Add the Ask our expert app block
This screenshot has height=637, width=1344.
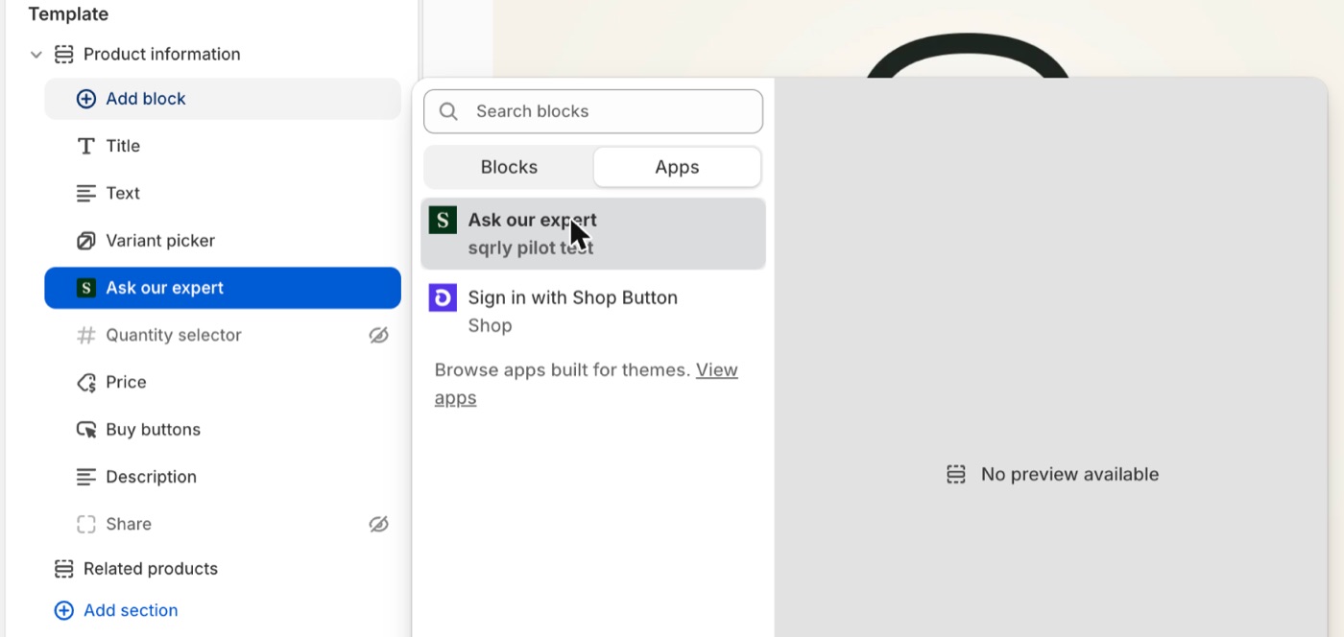point(593,233)
